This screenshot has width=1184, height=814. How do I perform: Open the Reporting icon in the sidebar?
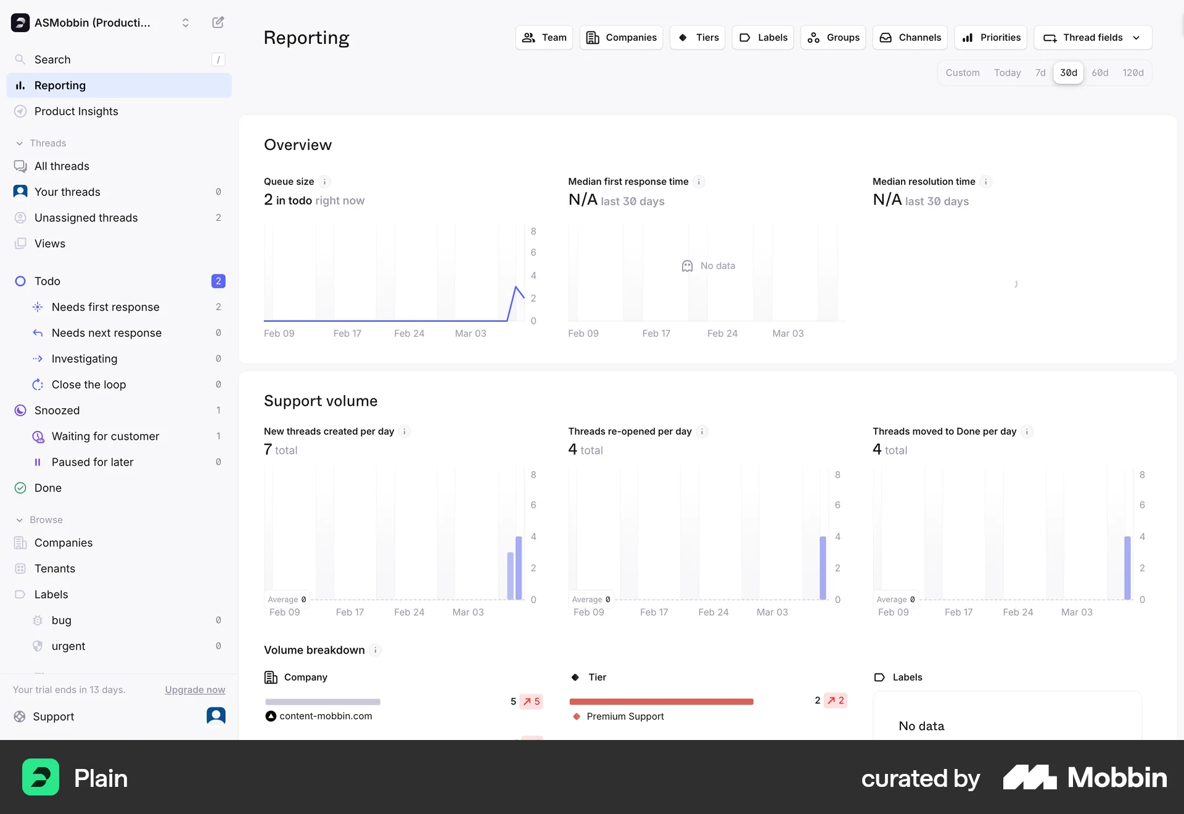20,85
